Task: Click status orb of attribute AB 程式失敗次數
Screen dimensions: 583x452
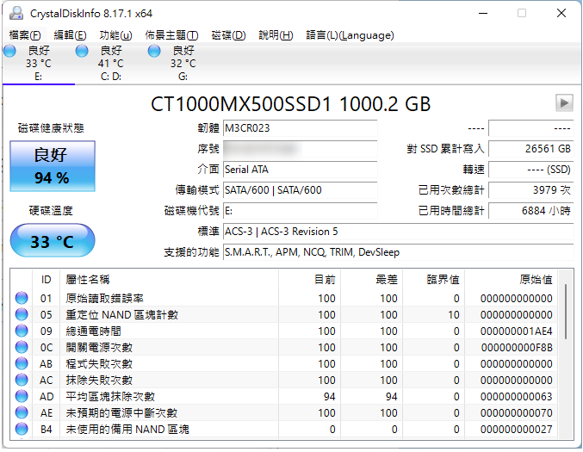Action: click(x=22, y=363)
